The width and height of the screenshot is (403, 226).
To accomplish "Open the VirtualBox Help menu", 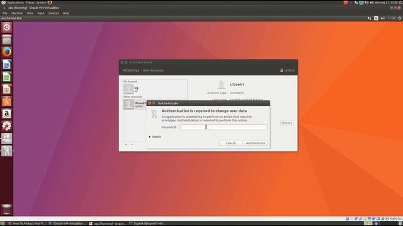I will [65, 13].
